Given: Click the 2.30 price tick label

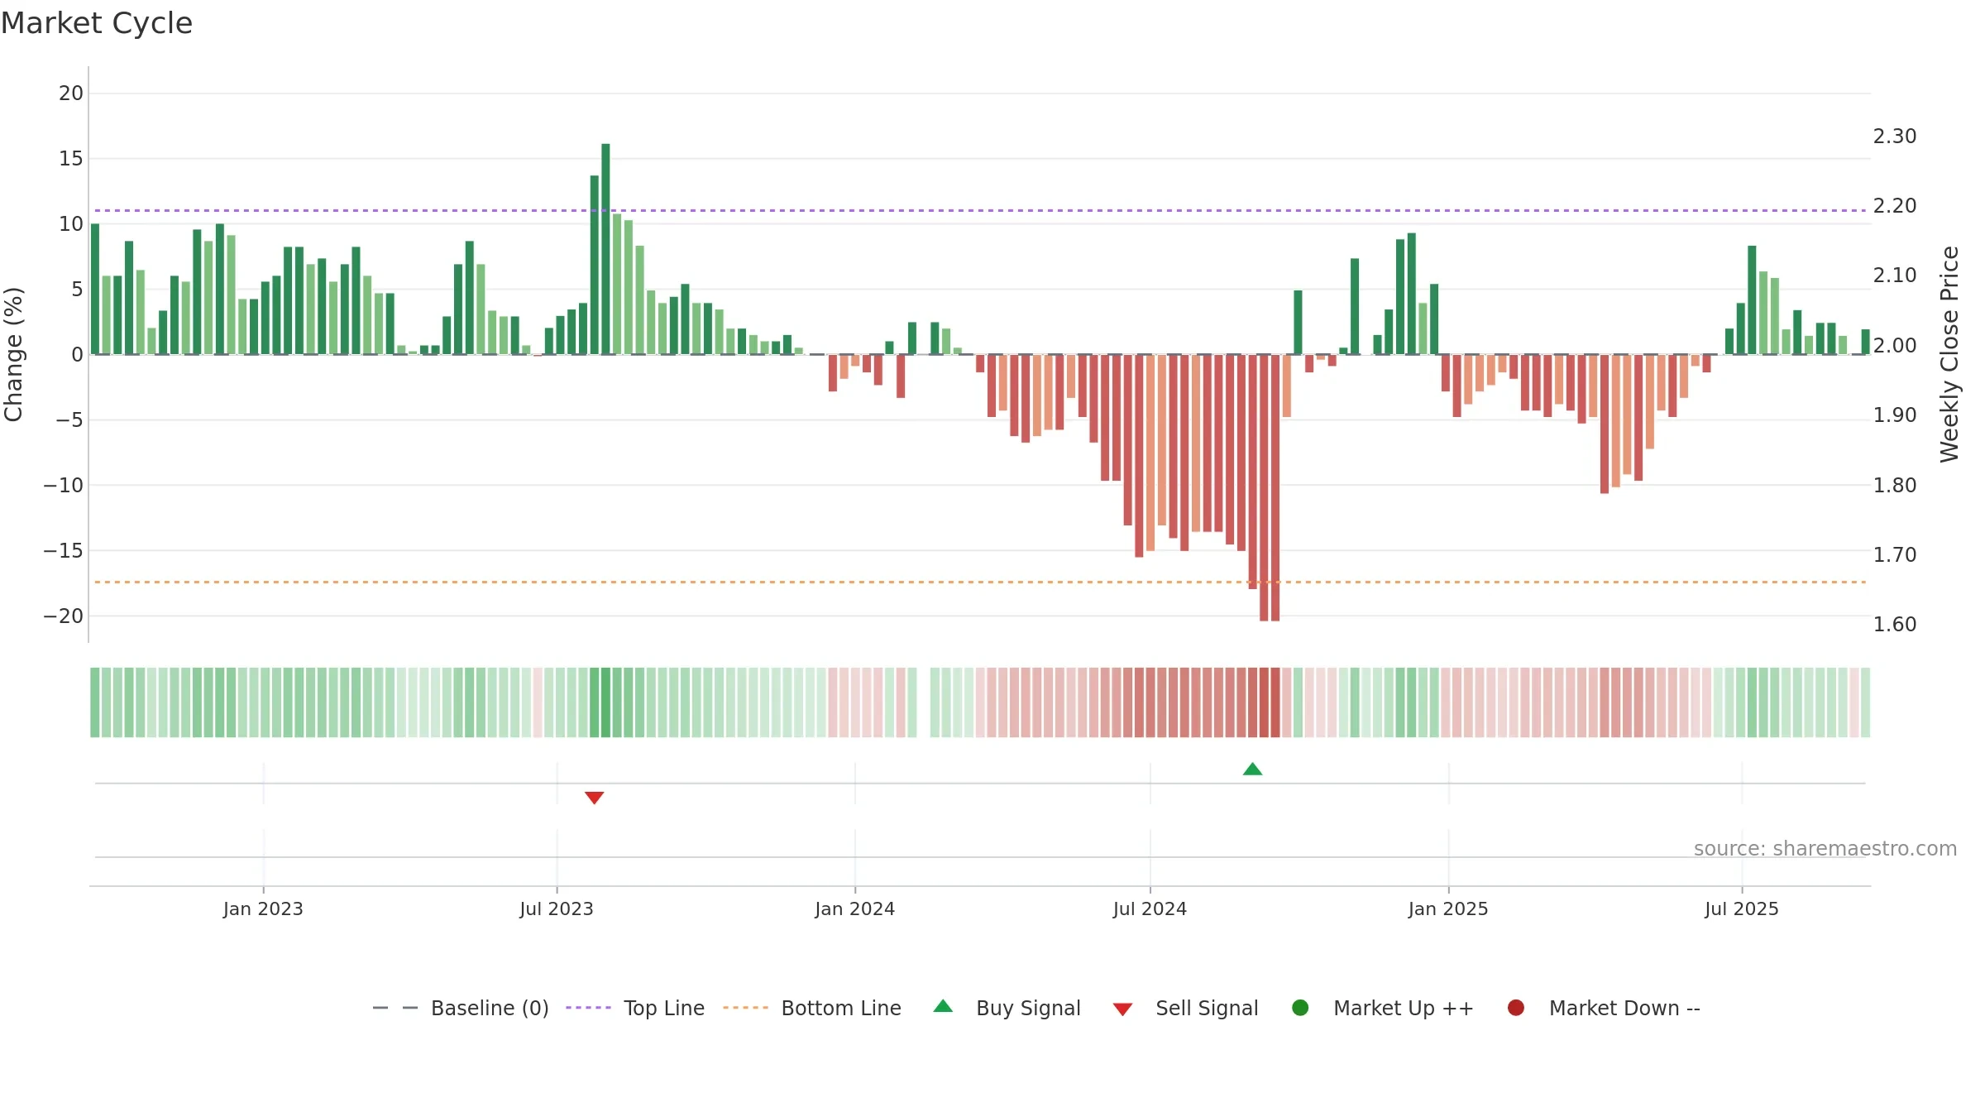Looking at the screenshot, I should click(x=1895, y=136).
